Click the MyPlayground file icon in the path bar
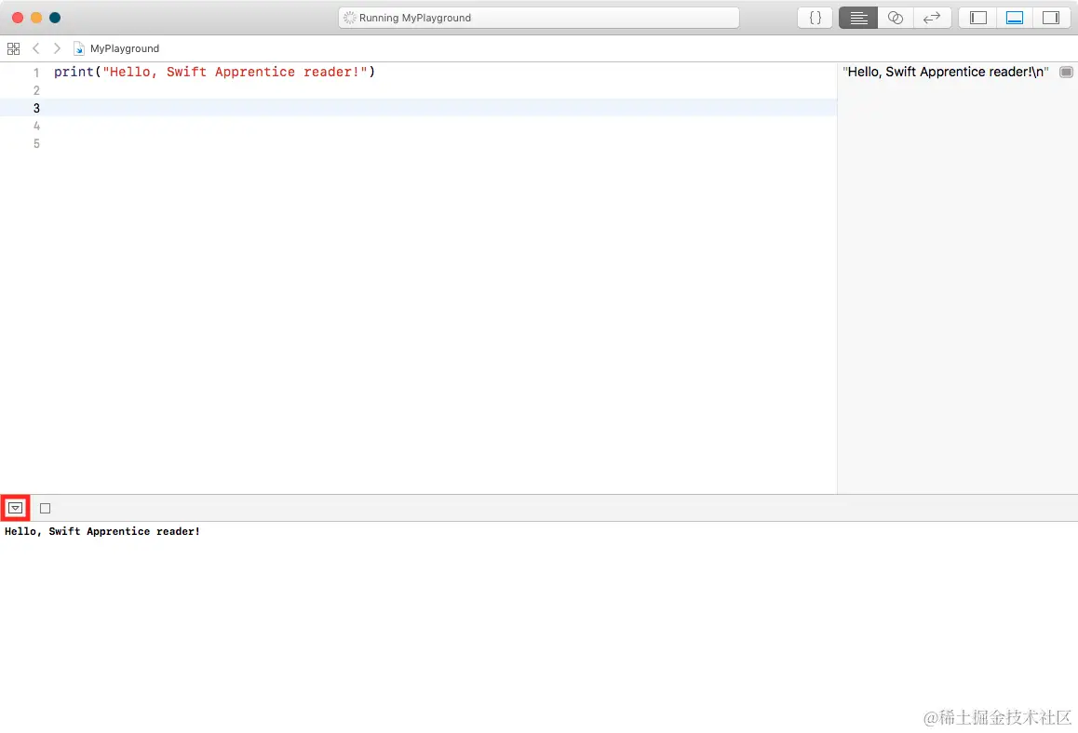1078x733 pixels. tap(78, 48)
